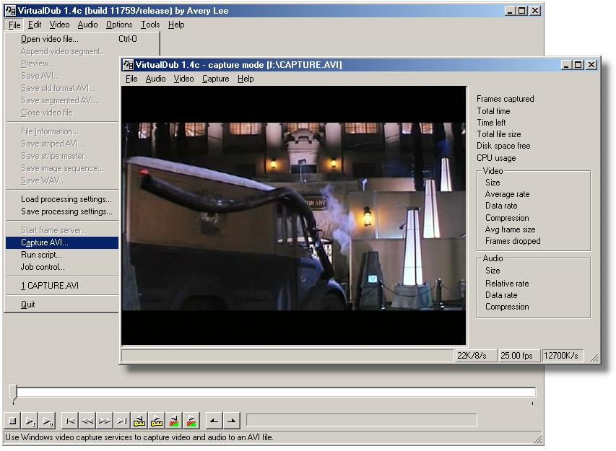Click the CPU usage label
This screenshot has height=451, width=616.
click(x=496, y=158)
